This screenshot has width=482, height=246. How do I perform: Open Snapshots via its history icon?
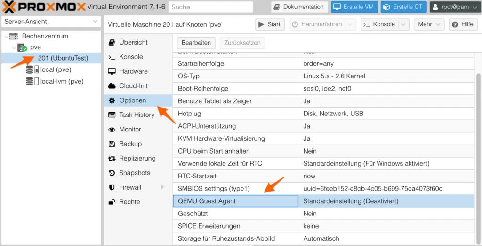112,173
